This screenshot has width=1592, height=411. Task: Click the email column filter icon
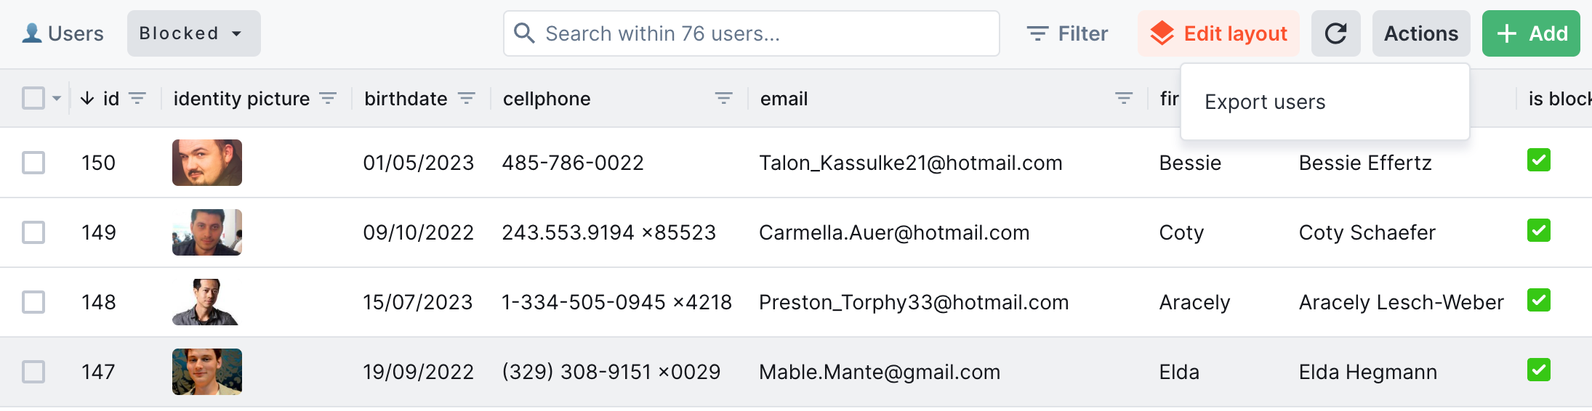(1124, 98)
